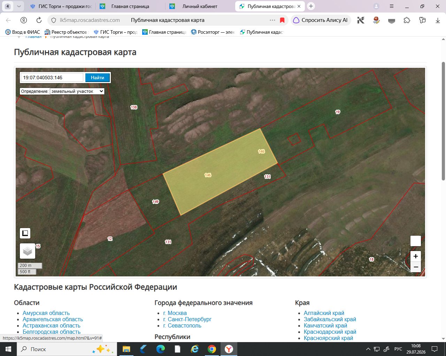Click the page vertical scrollbar thumb
Viewport: 446px width, 356px height.
[x=443, y=121]
